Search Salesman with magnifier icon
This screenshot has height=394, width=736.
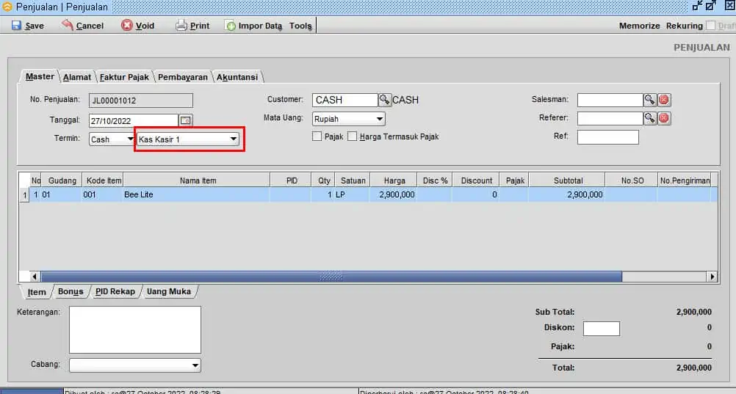tap(649, 100)
